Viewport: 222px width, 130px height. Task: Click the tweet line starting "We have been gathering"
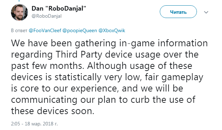[x=110, y=43]
